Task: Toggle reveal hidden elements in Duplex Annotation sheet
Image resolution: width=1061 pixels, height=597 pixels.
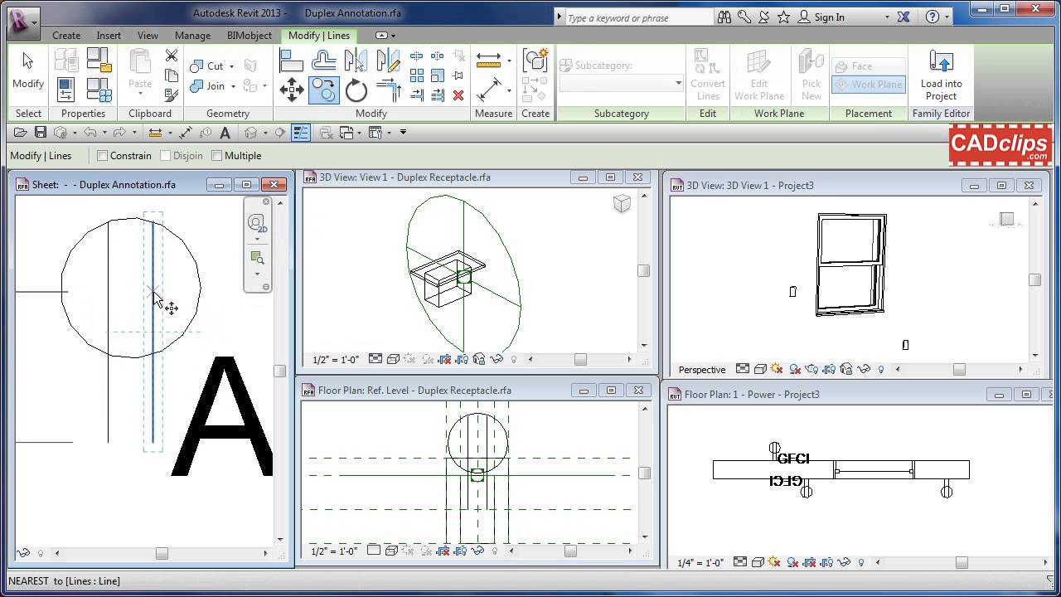Action: [x=41, y=553]
